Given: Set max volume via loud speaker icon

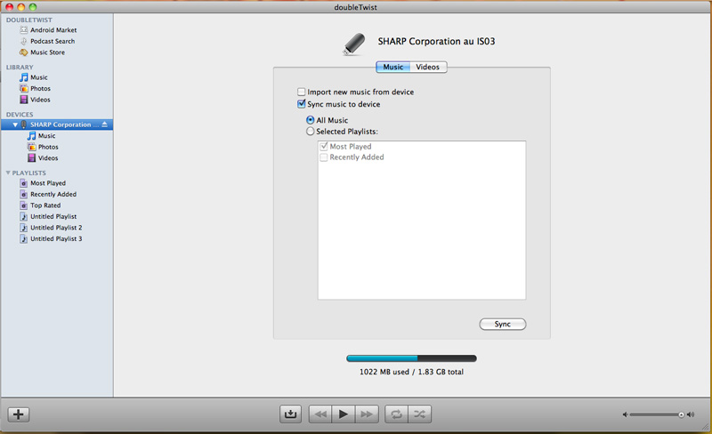Looking at the screenshot, I should pyautogui.click(x=691, y=414).
